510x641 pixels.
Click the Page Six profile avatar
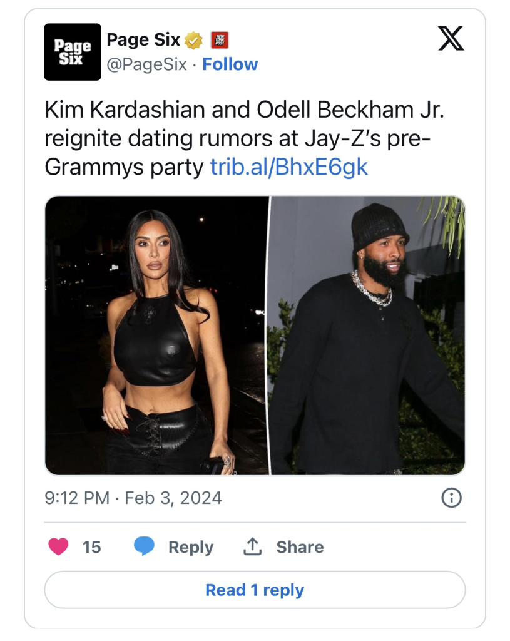pos(73,52)
